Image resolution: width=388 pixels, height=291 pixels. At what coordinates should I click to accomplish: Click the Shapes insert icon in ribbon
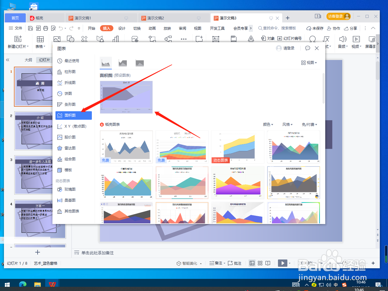70,39
